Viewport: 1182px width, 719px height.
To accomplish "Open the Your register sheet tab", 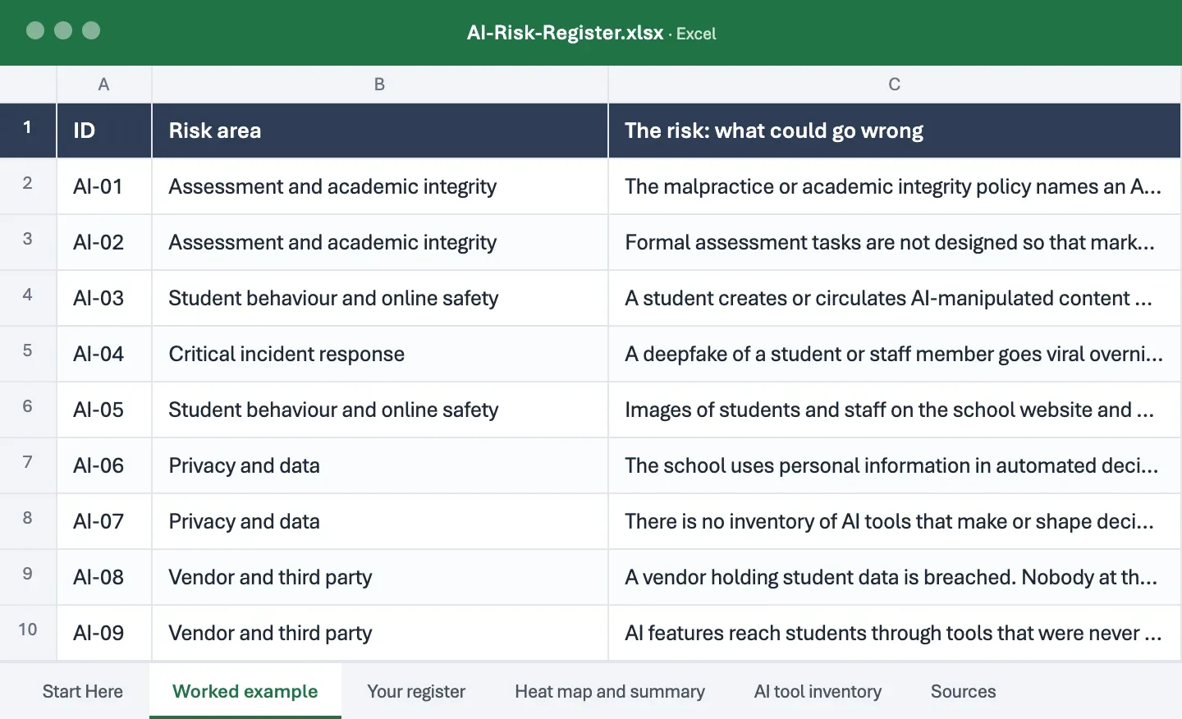I will [416, 691].
